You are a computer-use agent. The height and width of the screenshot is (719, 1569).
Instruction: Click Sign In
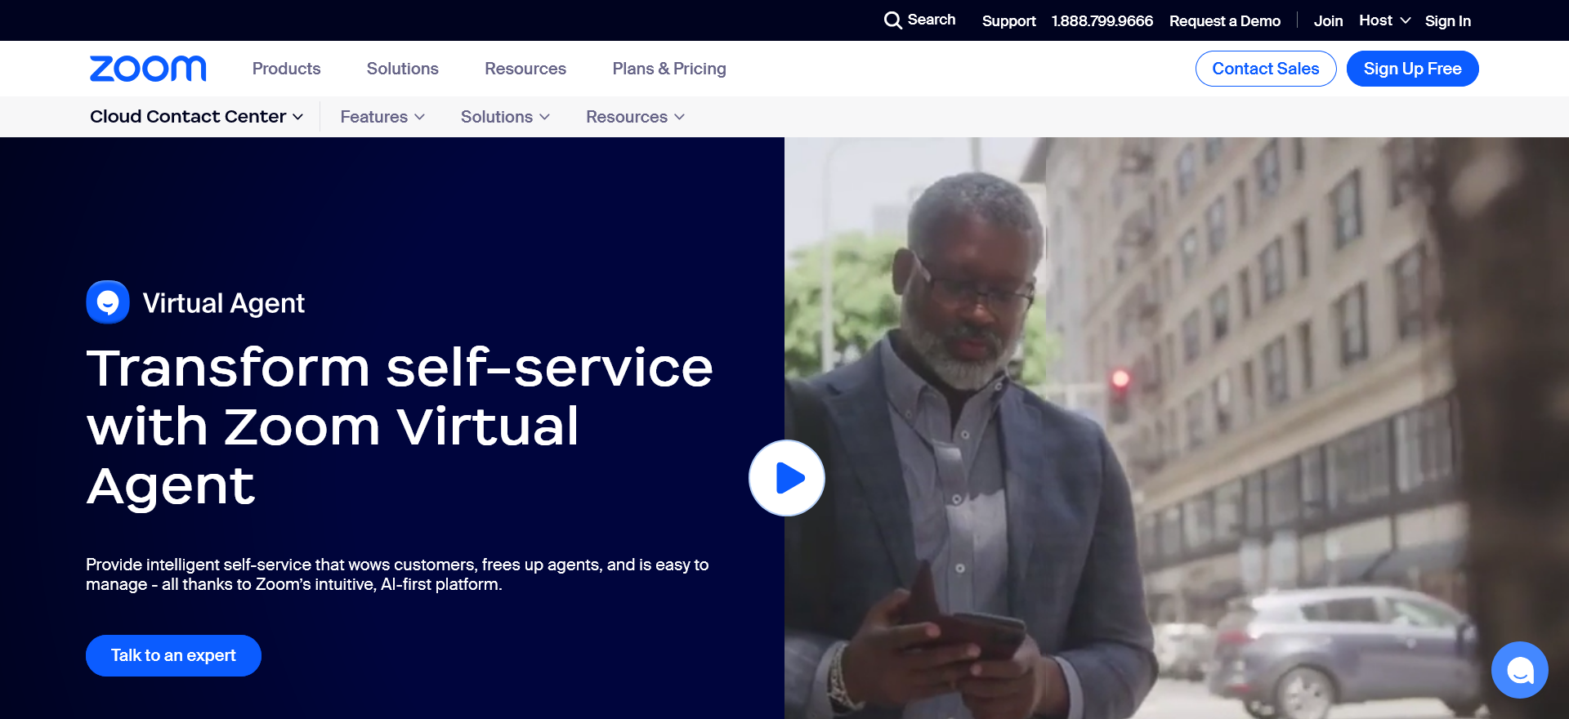(x=1447, y=20)
